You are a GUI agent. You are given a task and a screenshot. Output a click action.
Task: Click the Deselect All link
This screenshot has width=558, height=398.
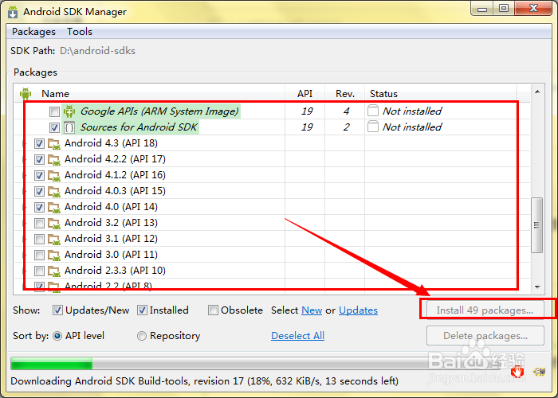coord(297,336)
